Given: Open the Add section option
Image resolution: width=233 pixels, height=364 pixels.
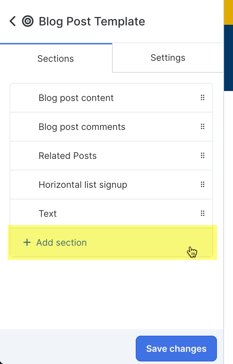Looking at the screenshot, I should [61, 242].
